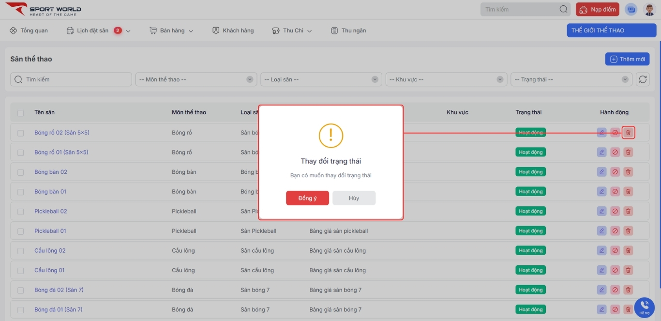This screenshot has height=321, width=661.
Task: Click the user avatar in the header
Action: tap(649, 10)
